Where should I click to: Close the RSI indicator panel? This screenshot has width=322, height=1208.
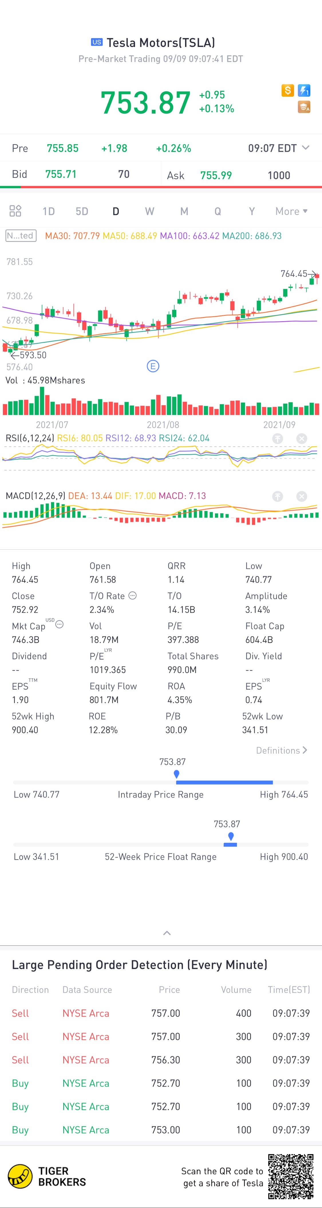(x=302, y=438)
